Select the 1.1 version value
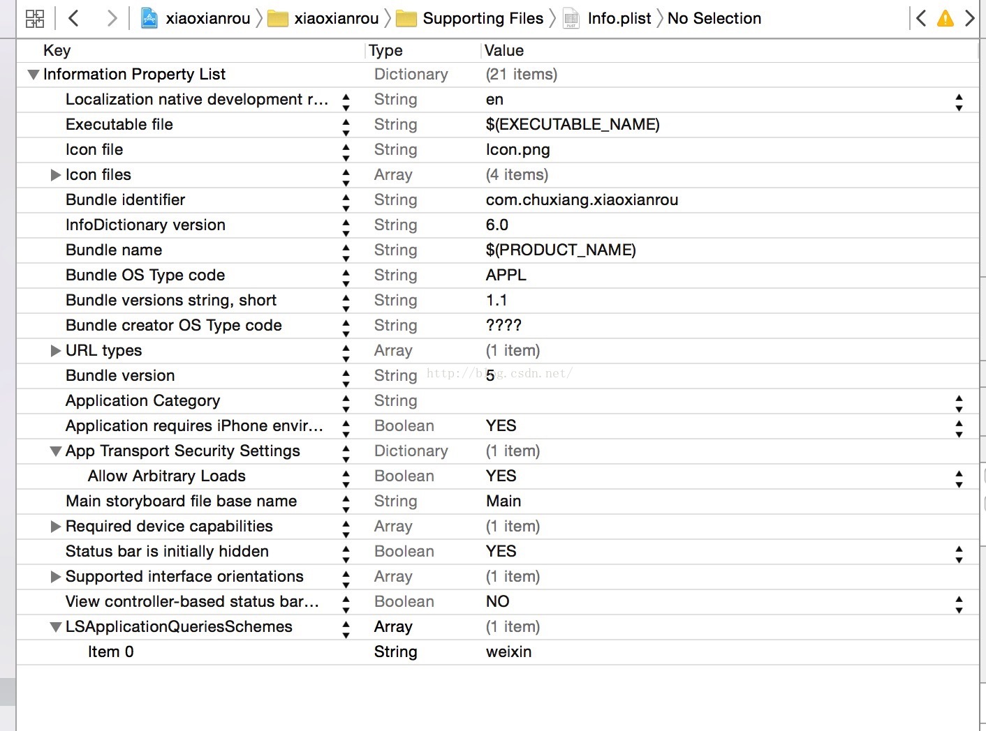 pos(496,301)
